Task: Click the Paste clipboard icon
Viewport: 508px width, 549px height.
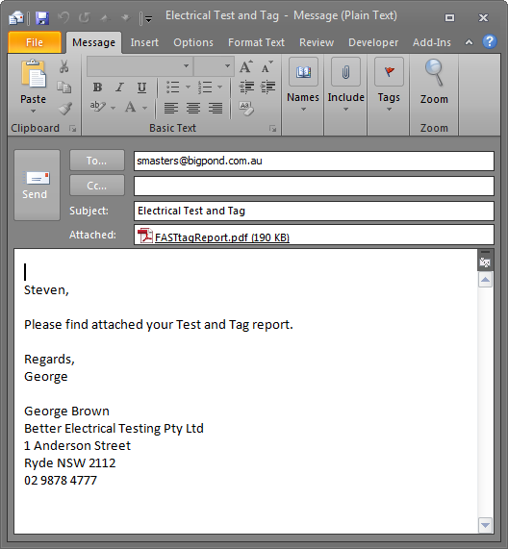Action: (x=34, y=73)
